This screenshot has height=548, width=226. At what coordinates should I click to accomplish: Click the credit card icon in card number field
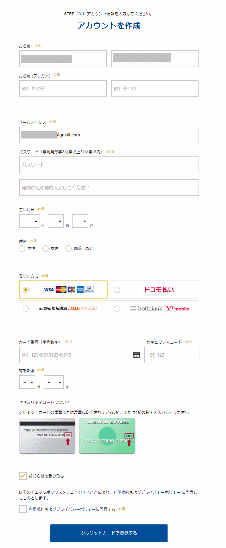(136, 355)
